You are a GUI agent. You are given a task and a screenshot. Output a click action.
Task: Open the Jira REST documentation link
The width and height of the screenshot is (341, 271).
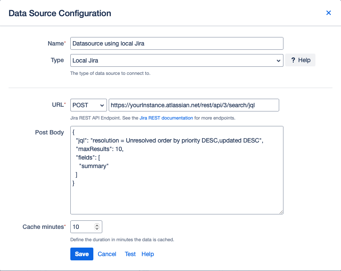tap(165, 118)
